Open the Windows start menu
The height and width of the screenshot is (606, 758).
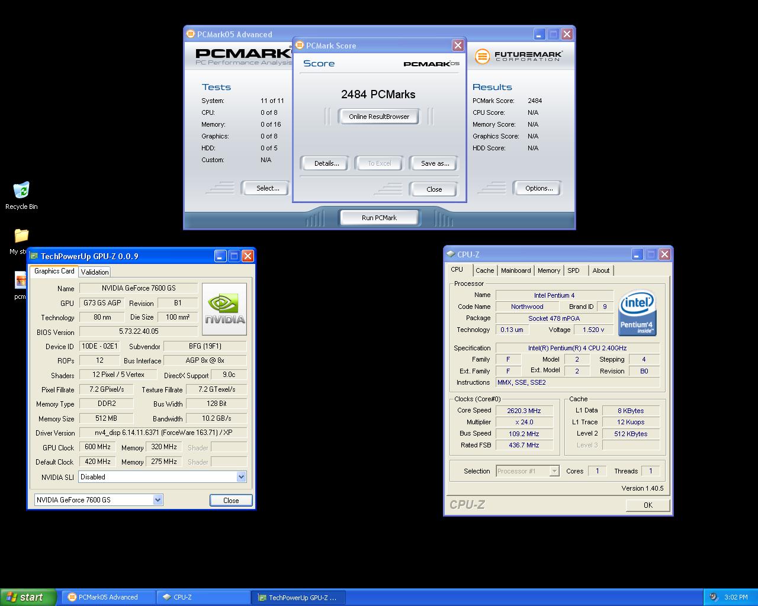point(28,597)
